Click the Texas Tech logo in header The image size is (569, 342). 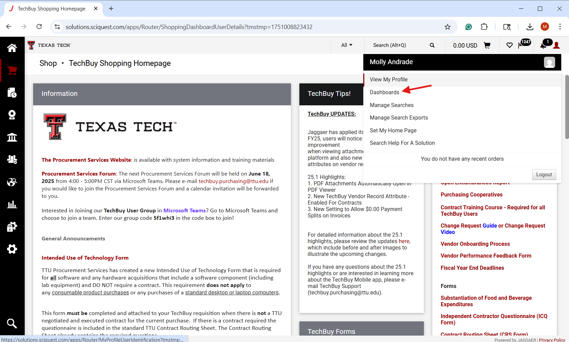[49, 45]
